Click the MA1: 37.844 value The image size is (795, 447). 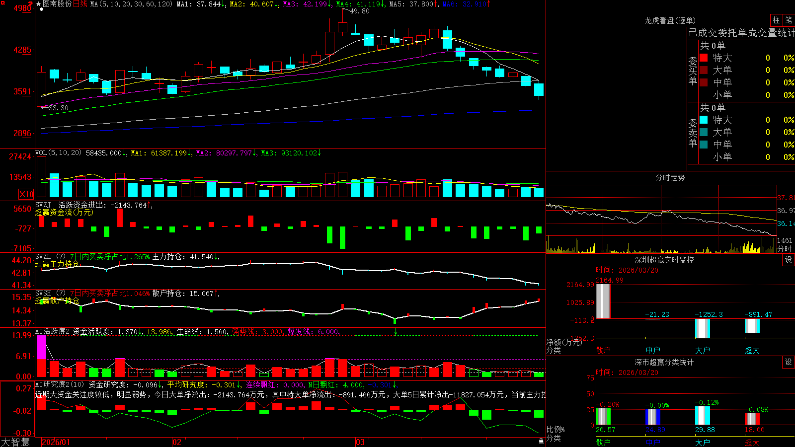pyautogui.click(x=199, y=4)
